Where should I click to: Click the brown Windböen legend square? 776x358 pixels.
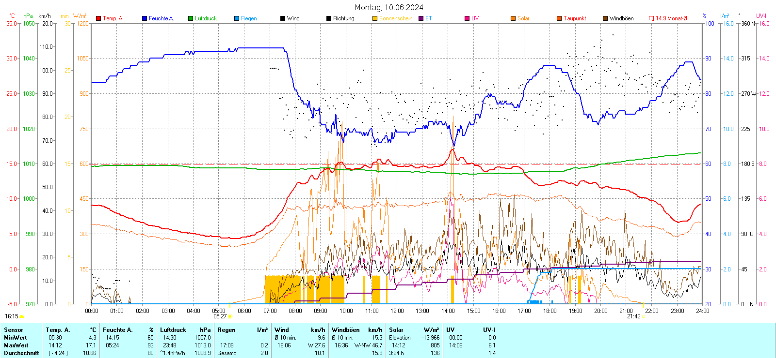click(605, 18)
